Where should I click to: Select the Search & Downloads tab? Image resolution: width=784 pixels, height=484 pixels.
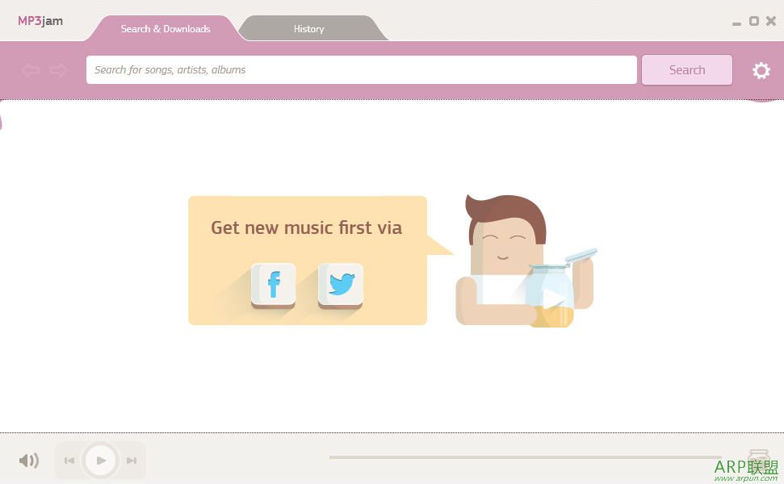tap(166, 28)
